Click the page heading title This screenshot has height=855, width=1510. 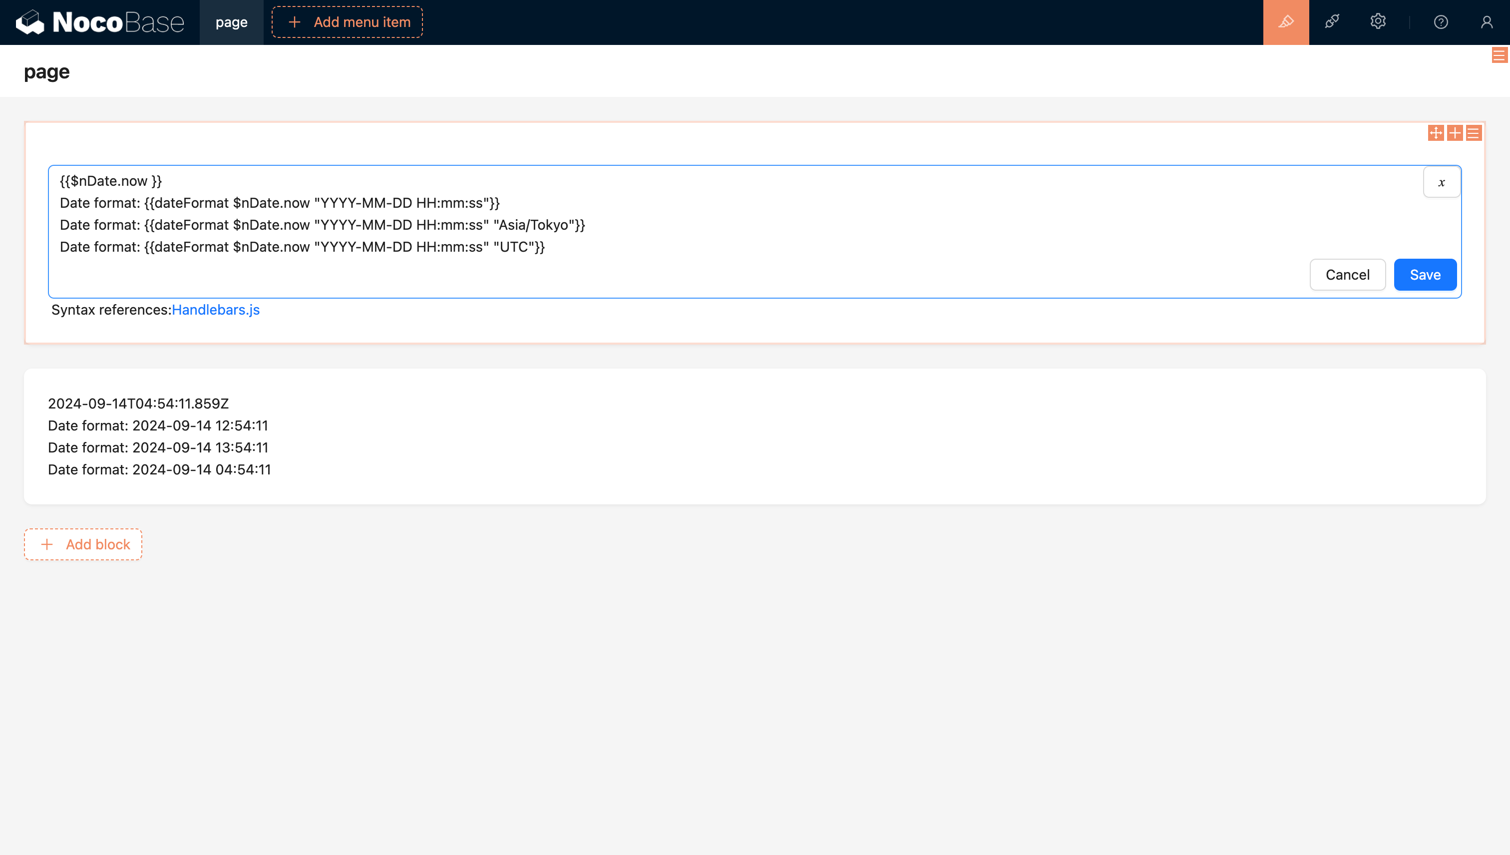pos(46,71)
